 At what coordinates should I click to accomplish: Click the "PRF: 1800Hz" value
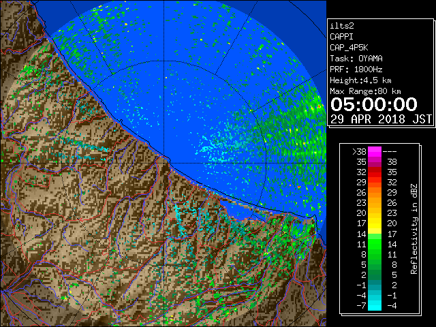(x=356, y=69)
